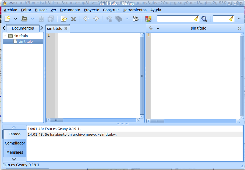Screen dimensions: 245x170
Task: Click the left editor horizontal scrollbar thumb
Action: click(56, 120)
